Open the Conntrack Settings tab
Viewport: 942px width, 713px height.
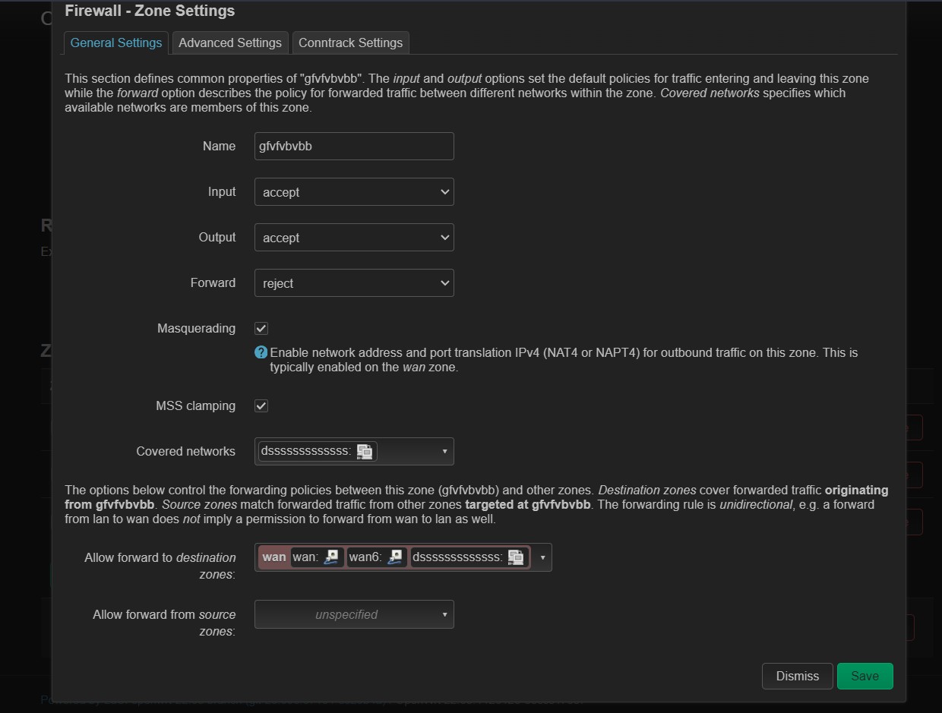(350, 43)
